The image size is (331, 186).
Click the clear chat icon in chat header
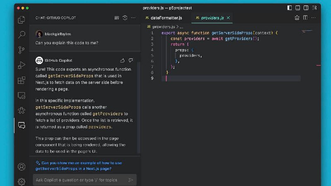point(117,18)
